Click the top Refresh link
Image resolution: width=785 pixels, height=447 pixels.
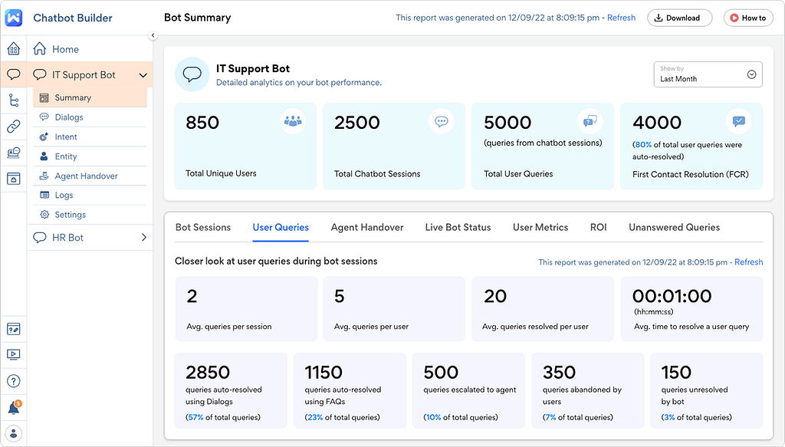point(621,18)
